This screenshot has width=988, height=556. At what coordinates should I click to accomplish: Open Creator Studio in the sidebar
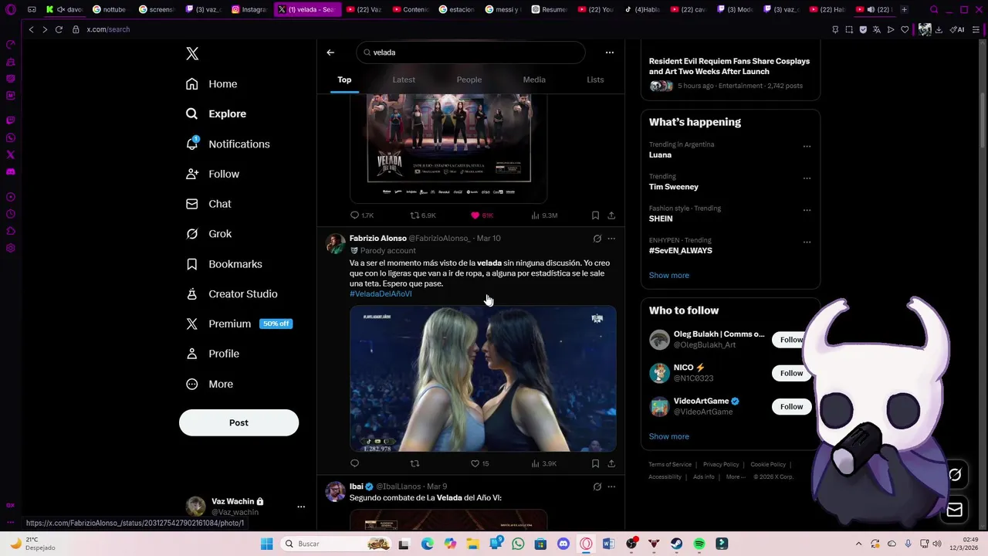pyautogui.click(x=232, y=293)
